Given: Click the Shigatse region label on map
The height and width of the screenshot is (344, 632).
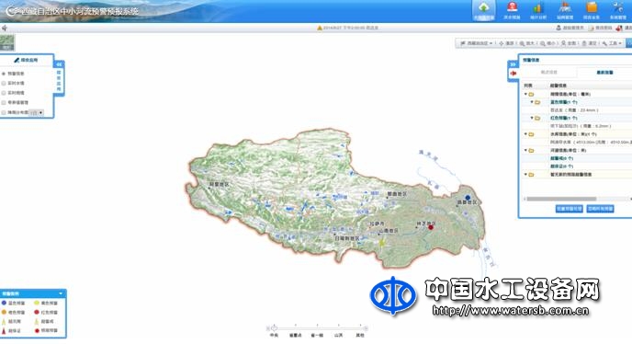Looking at the screenshot, I should (x=346, y=238).
